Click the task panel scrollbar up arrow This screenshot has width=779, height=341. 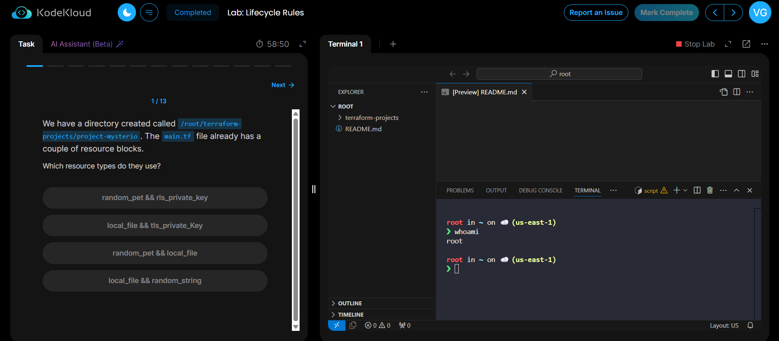click(x=296, y=113)
